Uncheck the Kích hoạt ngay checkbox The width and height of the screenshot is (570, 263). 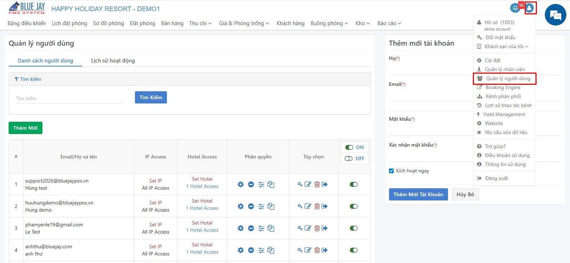point(391,171)
